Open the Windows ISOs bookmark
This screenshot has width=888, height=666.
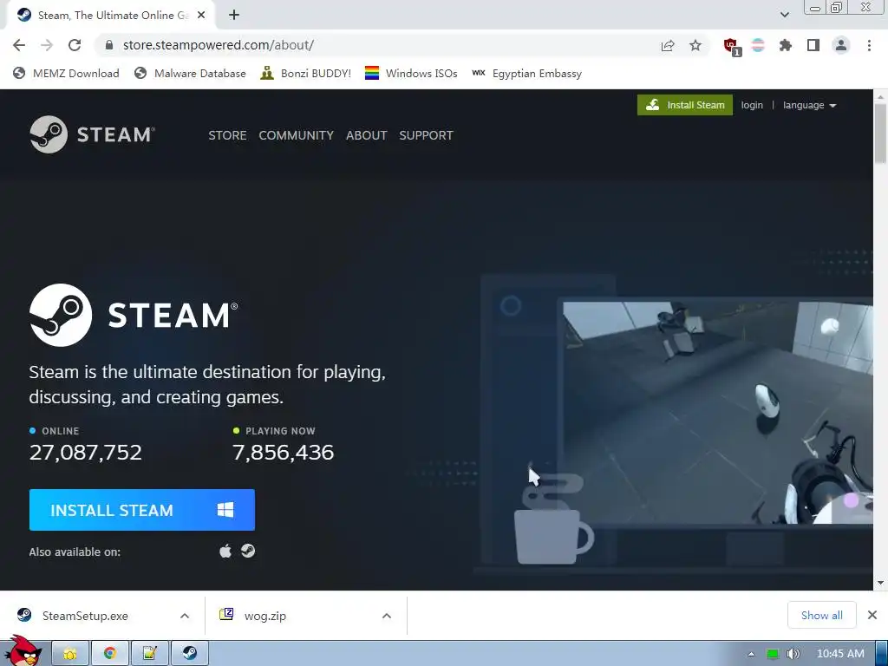(x=411, y=73)
